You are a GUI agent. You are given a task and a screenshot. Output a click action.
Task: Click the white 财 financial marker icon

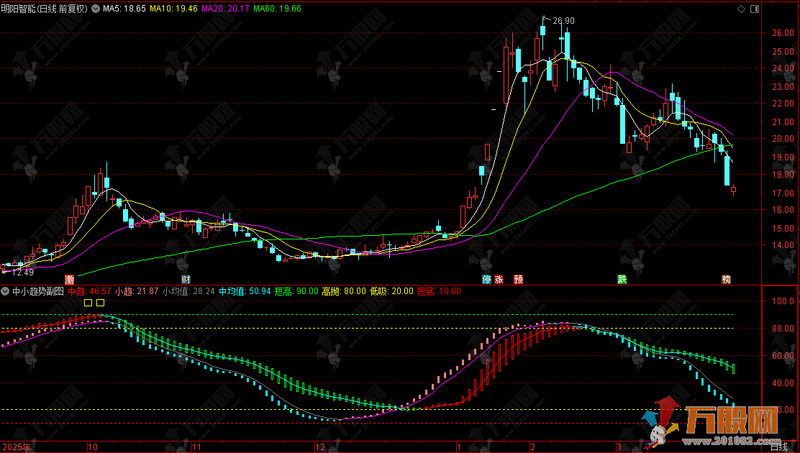pos(186,279)
